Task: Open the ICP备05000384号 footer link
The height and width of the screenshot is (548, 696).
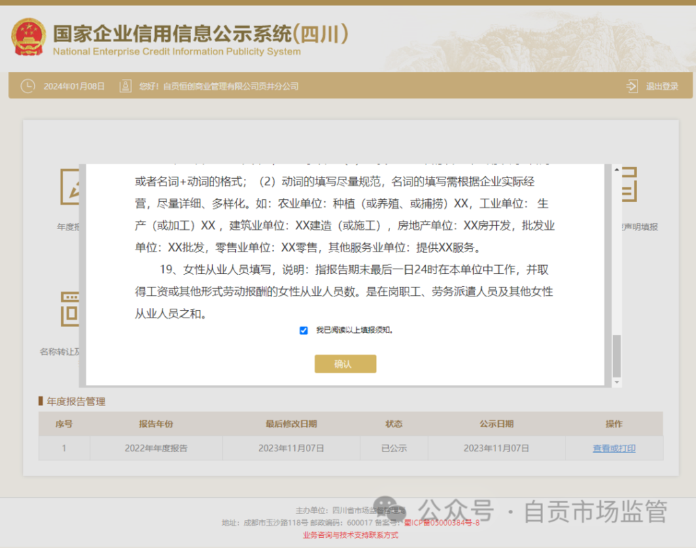Action: (x=442, y=523)
